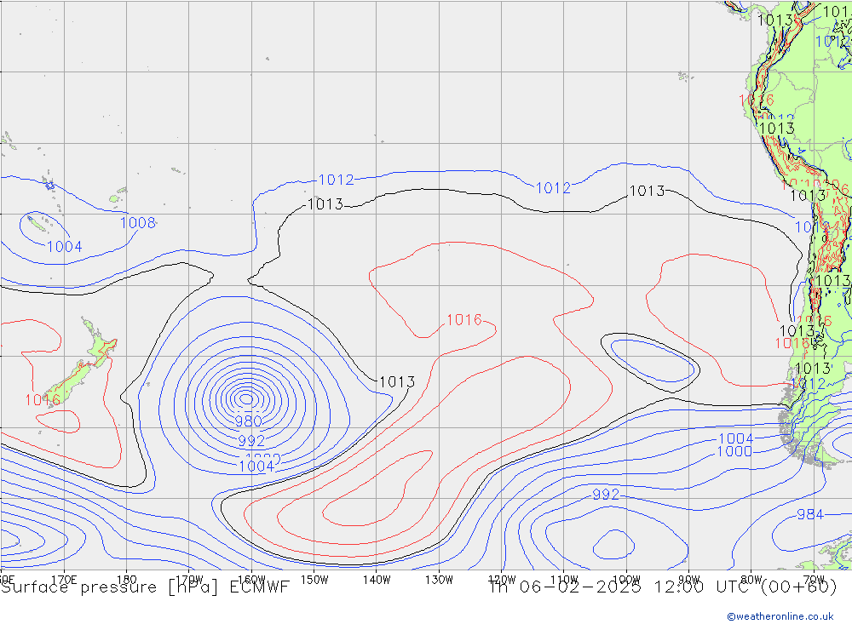The height and width of the screenshot is (624, 852).
Task: Click the 992 label below the 980 label
Action: tap(251, 440)
